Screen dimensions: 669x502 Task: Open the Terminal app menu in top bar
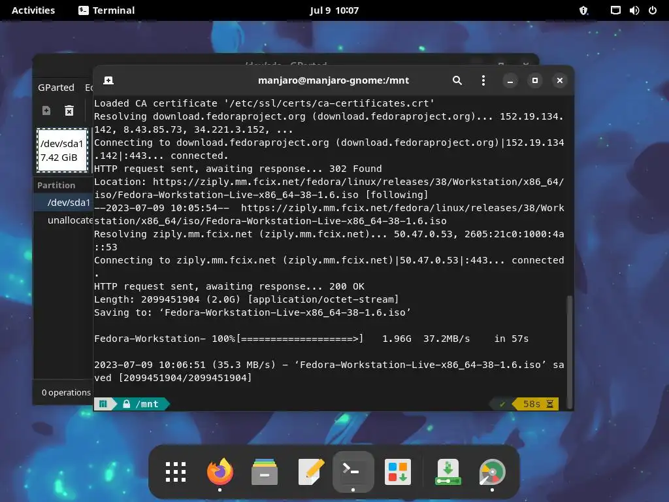pyautogui.click(x=106, y=10)
